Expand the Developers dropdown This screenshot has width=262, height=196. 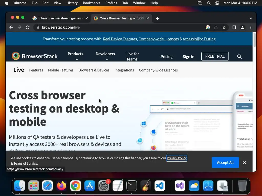tap(105, 56)
